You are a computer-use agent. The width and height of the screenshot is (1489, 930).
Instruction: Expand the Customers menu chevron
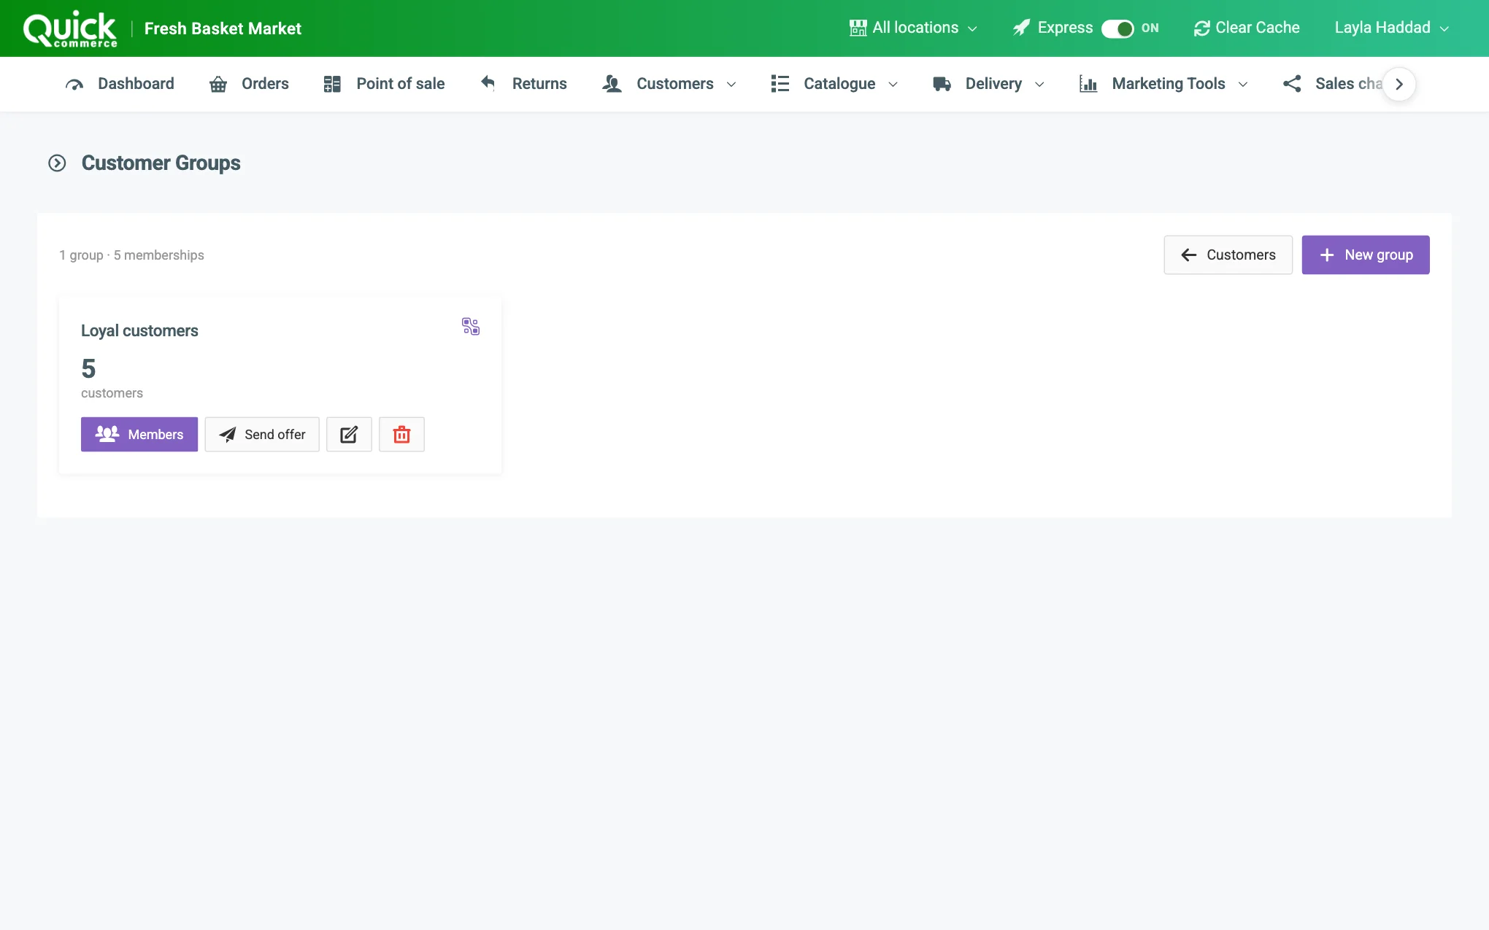(731, 85)
